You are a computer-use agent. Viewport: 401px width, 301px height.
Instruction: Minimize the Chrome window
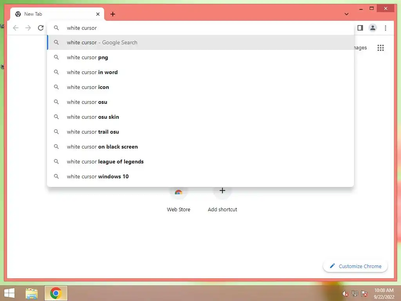361,9
